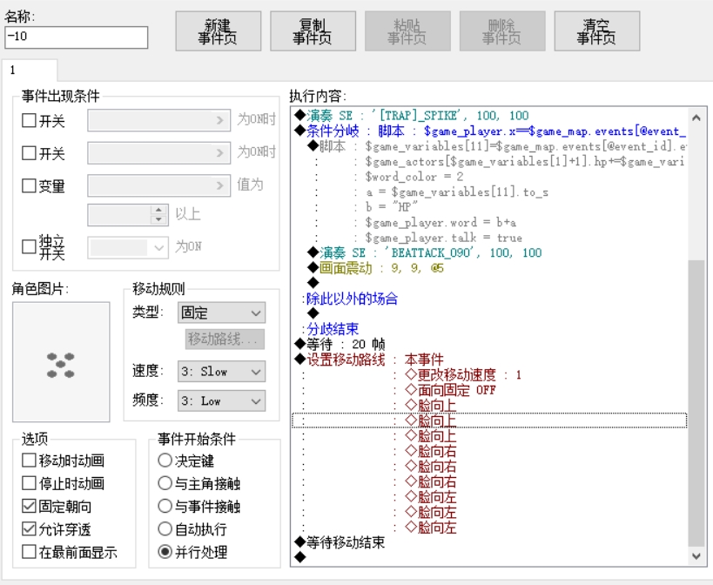Viewport: 713px width, 585px height.
Task: Select the 更改移动速度 : 1 route line
Action: pos(489,374)
